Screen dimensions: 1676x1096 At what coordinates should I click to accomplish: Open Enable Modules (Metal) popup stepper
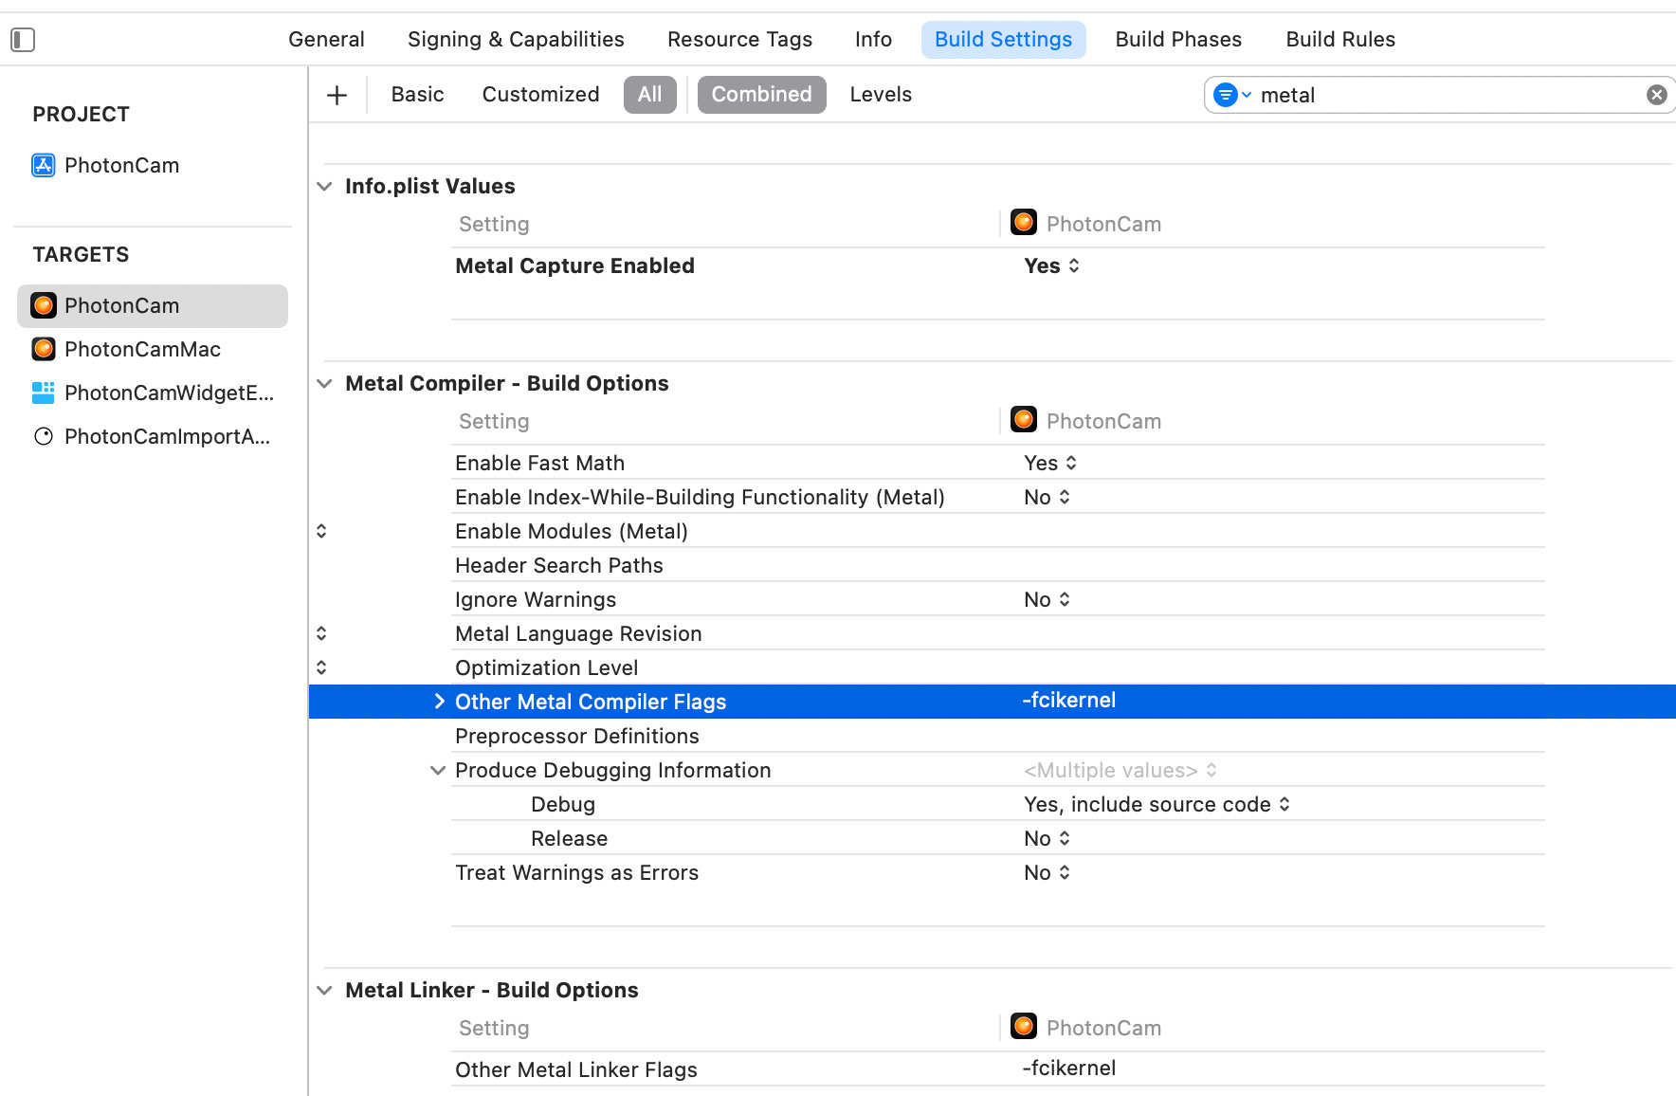[321, 531]
